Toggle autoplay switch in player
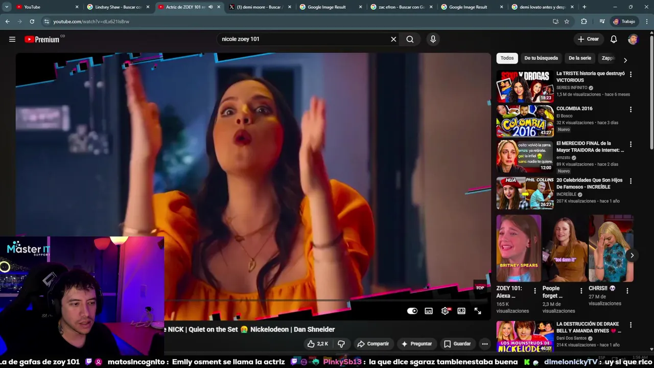Screen dimensions: 654x368 pyautogui.click(x=412, y=311)
